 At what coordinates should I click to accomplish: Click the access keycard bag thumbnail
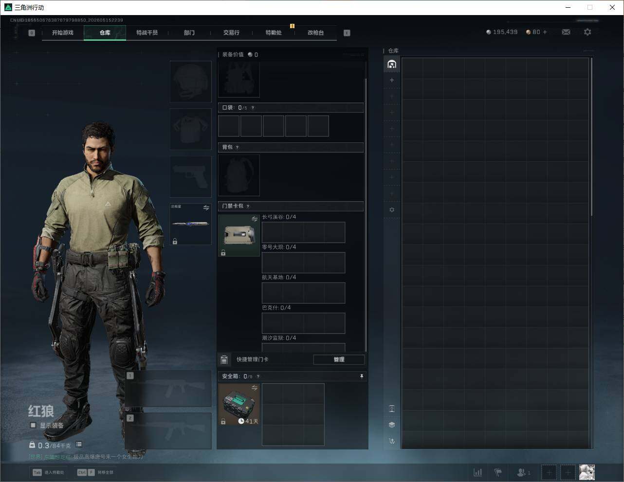pos(239,236)
